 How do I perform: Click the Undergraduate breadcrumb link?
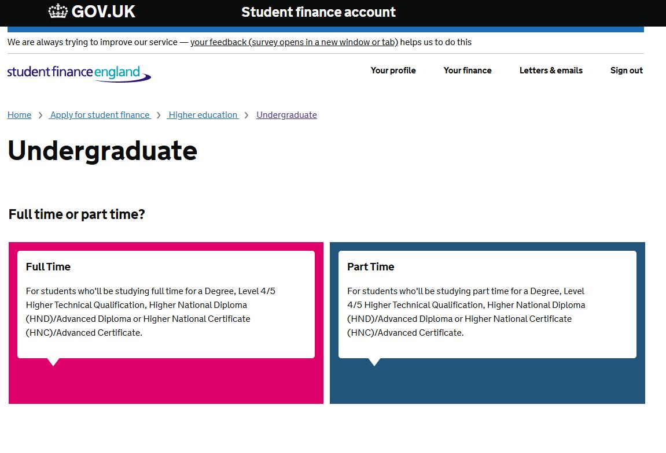coord(286,115)
